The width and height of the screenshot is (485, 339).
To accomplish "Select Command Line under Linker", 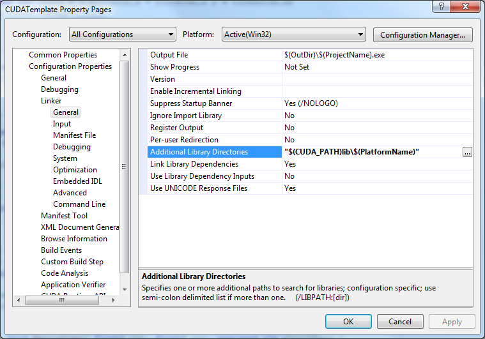I will pyautogui.click(x=79, y=204).
